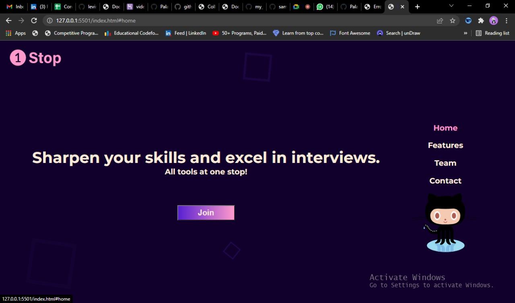Switch to the LinkedIn (3) tab

pyautogui.click(x=39, y=7)
